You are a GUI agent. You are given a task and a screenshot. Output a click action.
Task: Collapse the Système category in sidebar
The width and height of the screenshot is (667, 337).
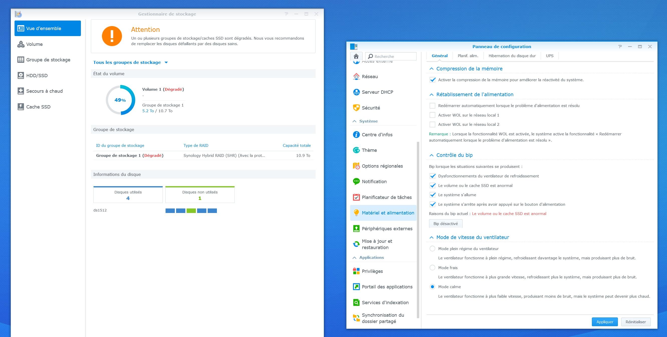pyautogui.click(x=354, y=121)
